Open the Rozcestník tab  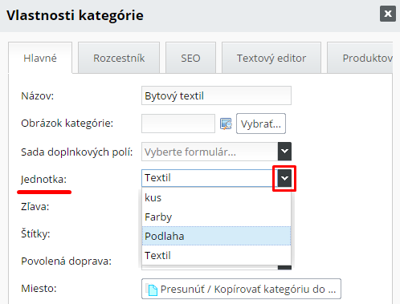point(119,58)
